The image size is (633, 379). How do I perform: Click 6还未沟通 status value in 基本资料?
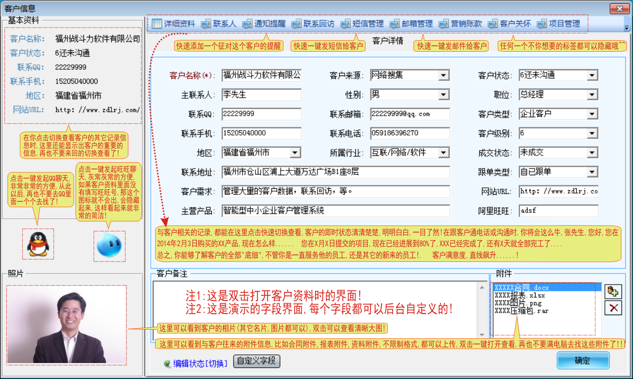coord(72,53)
